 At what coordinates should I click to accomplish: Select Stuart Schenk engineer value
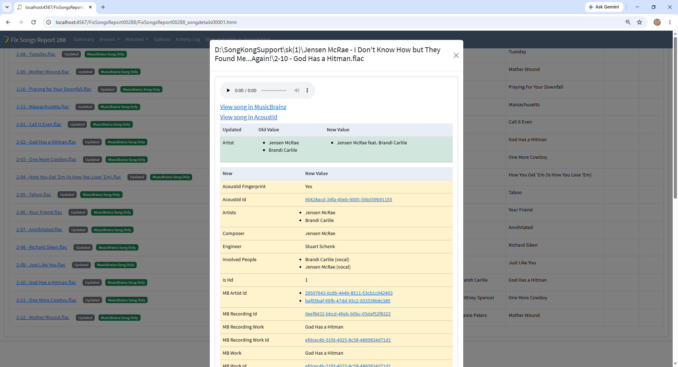320,247
